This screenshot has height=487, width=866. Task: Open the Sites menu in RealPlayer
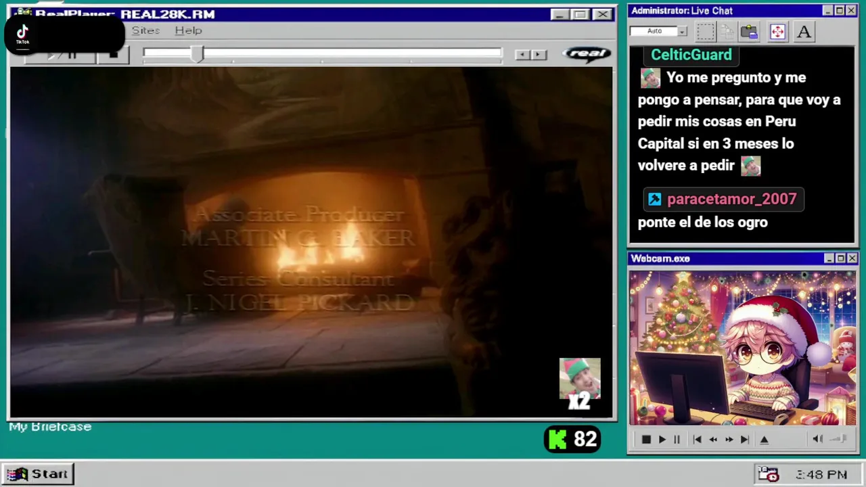pyautogui.click(x=145, y=30)
